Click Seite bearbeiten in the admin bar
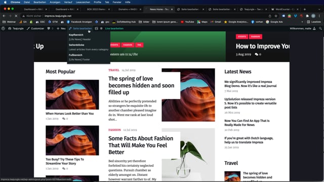324x182 pixels. pos(80,28)
